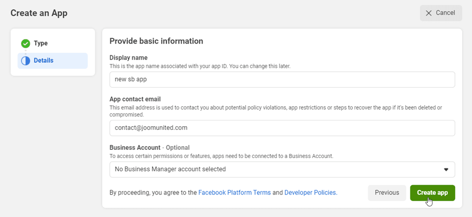Screen dimensions: 472x217
Task: Click the "Provide basic information" heading
Action: click(156, 41)
